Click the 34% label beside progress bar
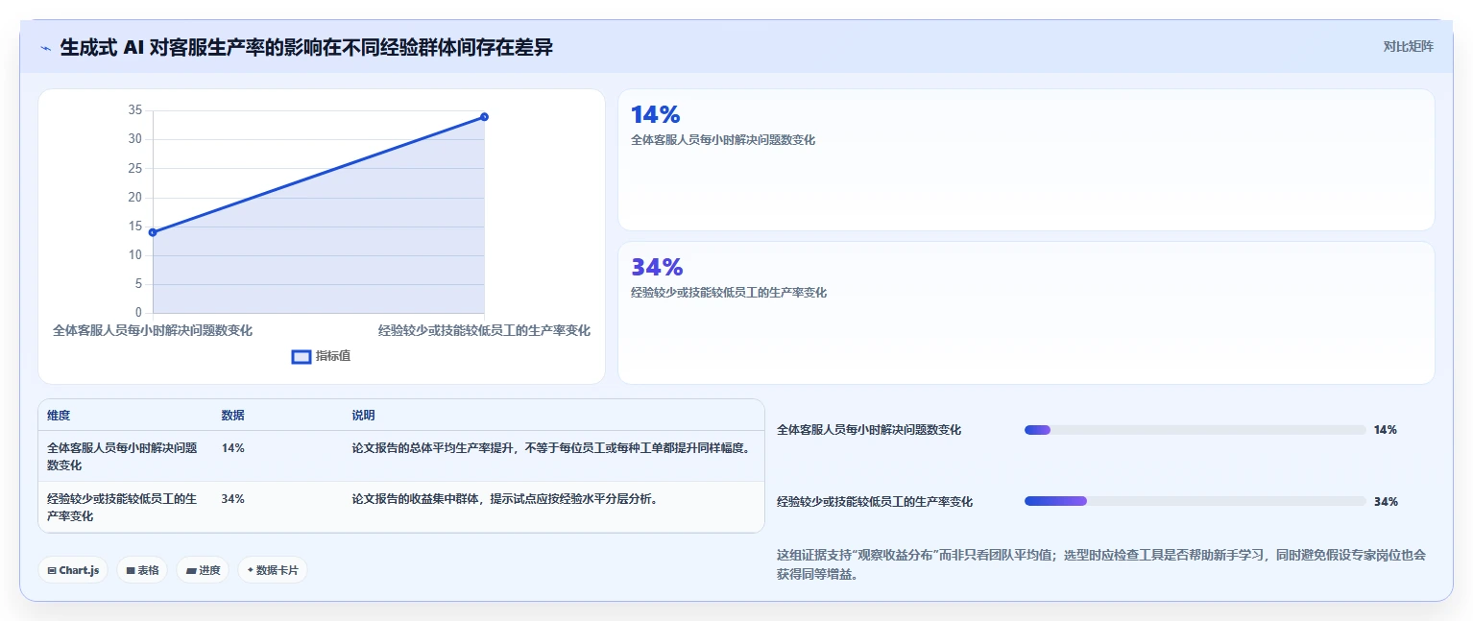 (1386, 501)
